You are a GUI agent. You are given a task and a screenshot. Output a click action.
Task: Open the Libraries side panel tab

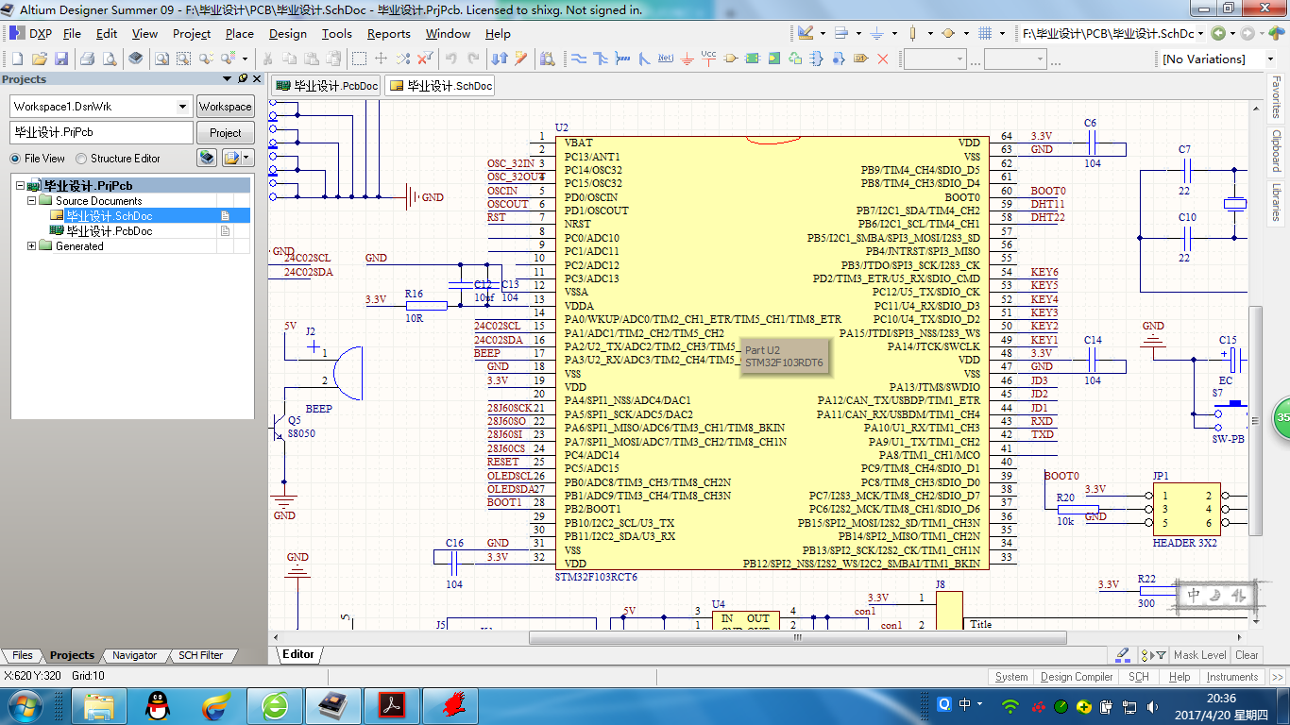(x=1277, y=201)
